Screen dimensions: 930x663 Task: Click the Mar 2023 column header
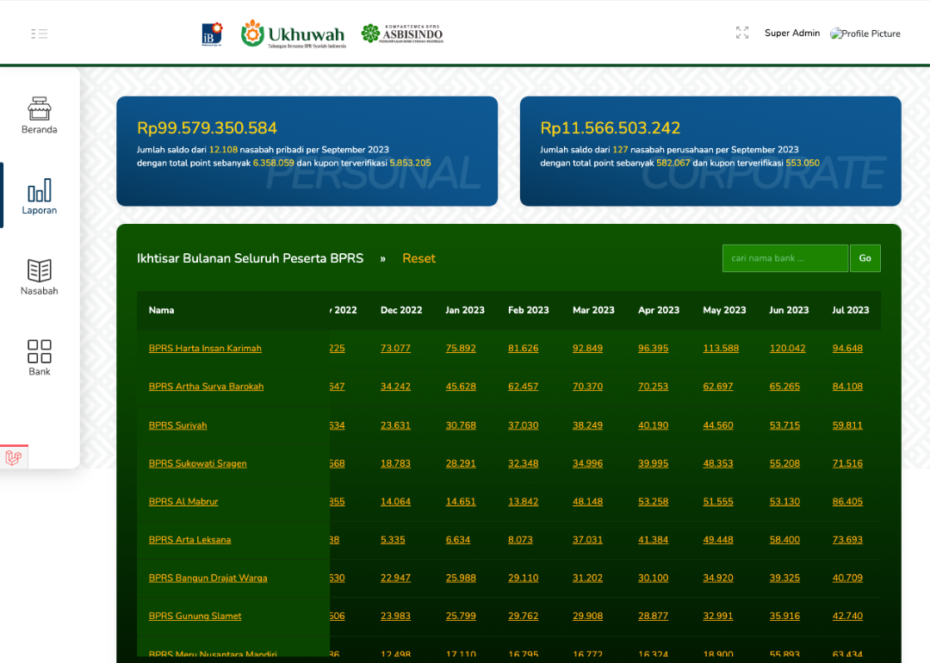pyautogui.click(x=593, y=310)
